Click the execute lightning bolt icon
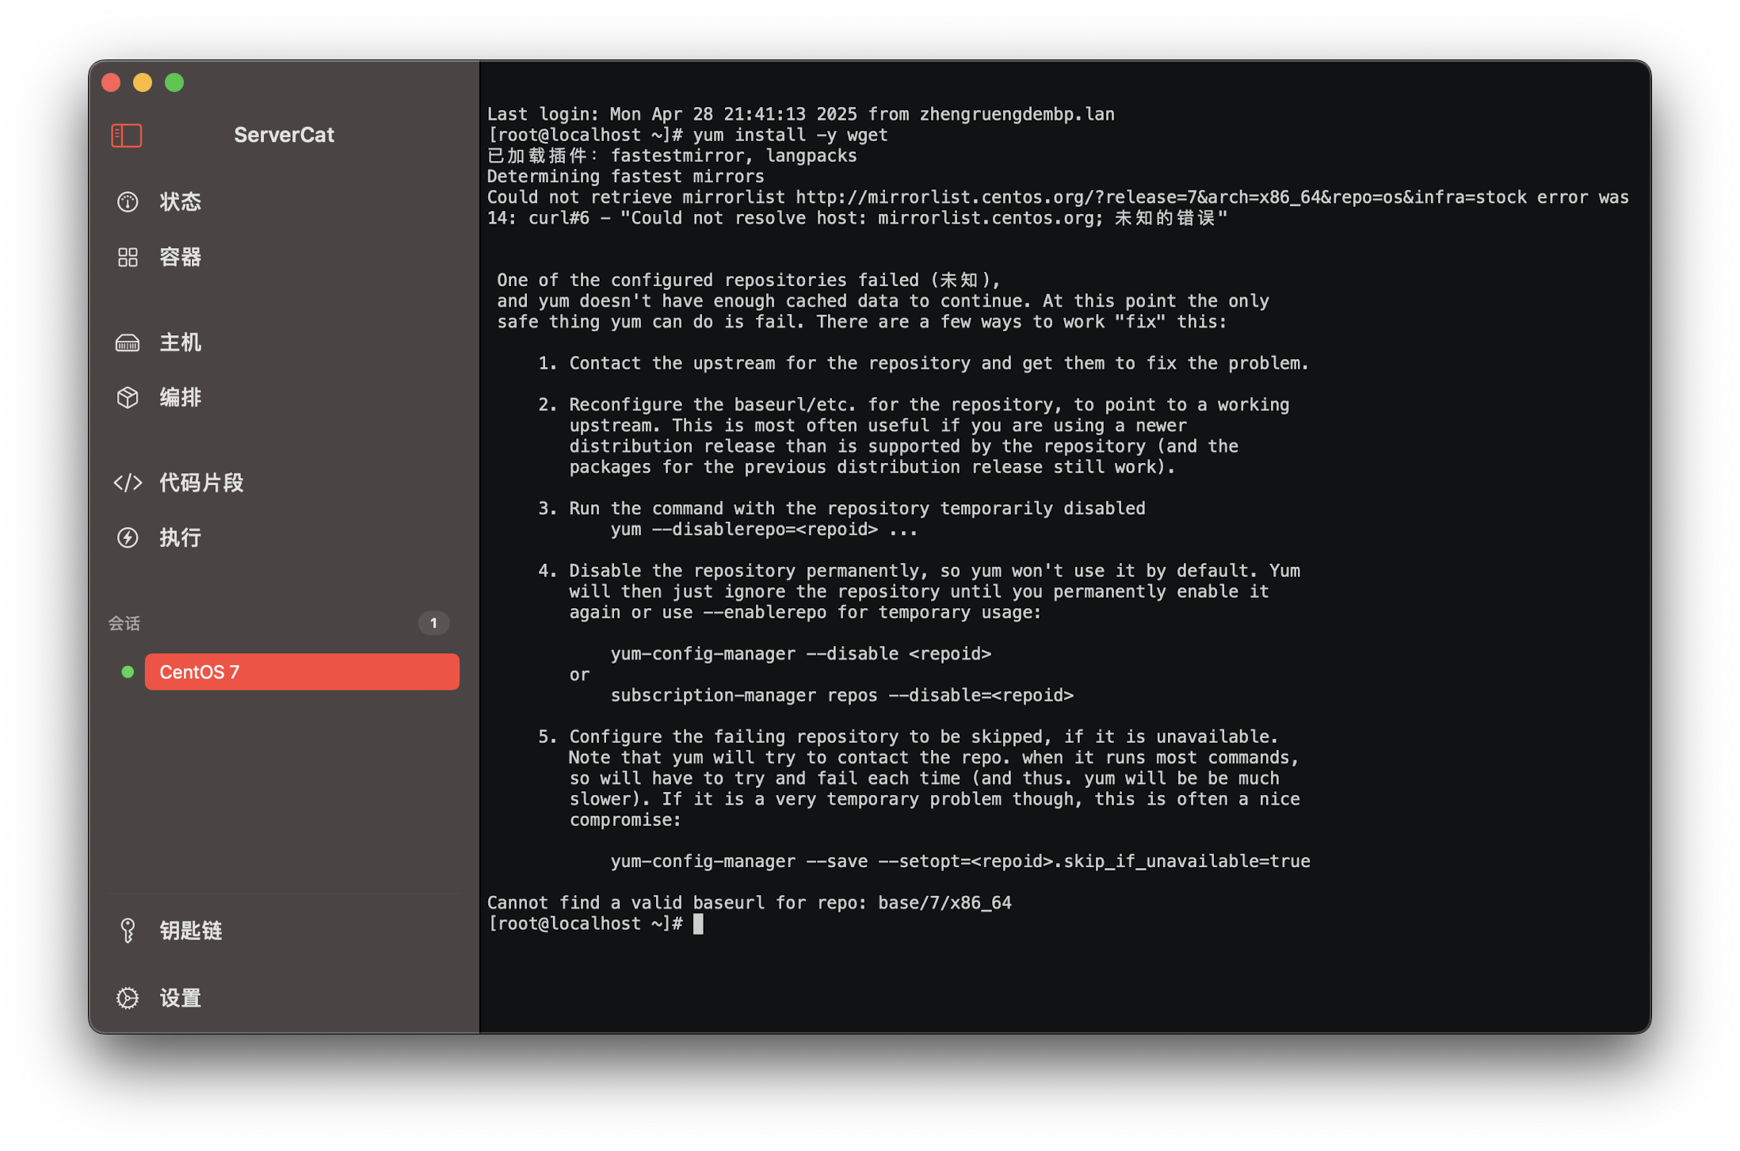This screenshot has width=1740, height=1151. point(128,538)
